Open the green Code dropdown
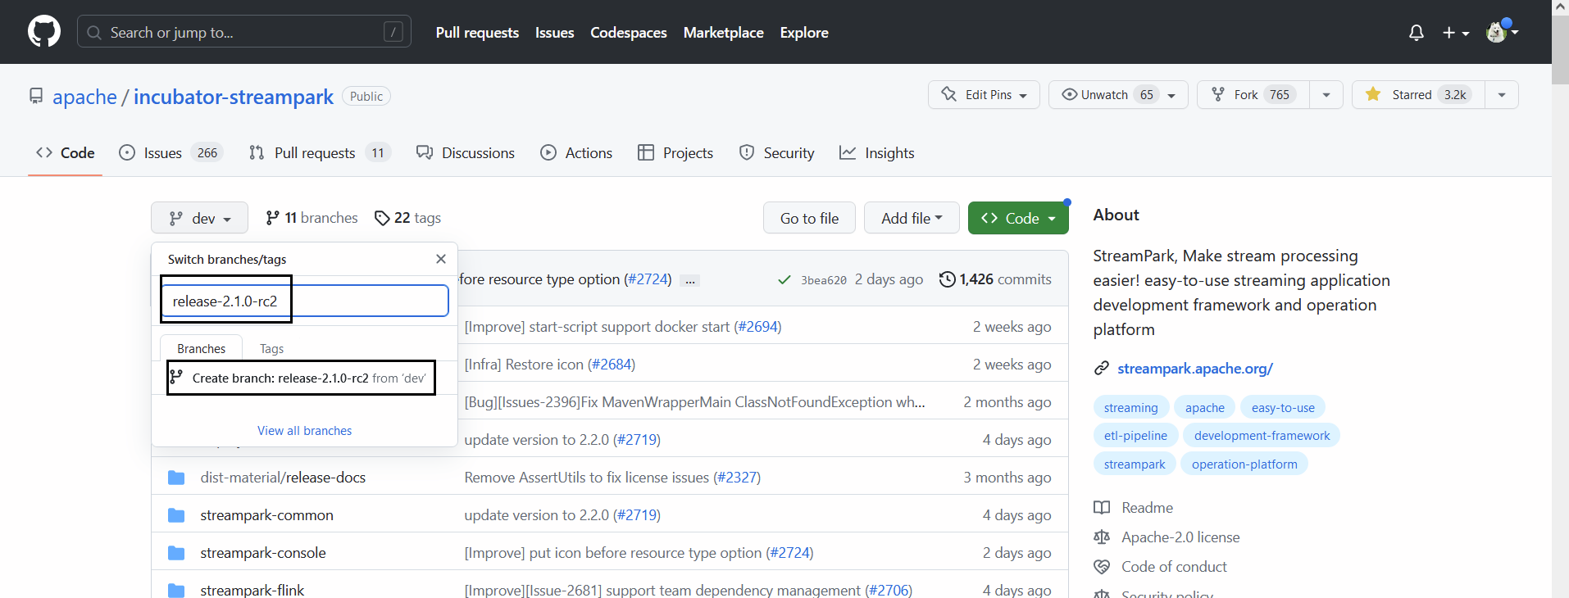This screenshot has width=1569, height=598. (x=1018, y=218)
